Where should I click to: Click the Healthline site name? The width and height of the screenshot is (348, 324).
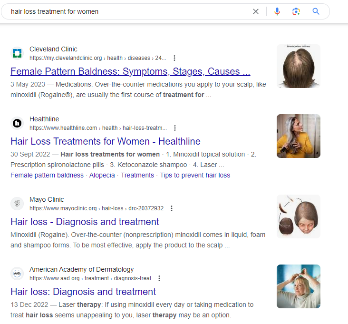(44, 119)
